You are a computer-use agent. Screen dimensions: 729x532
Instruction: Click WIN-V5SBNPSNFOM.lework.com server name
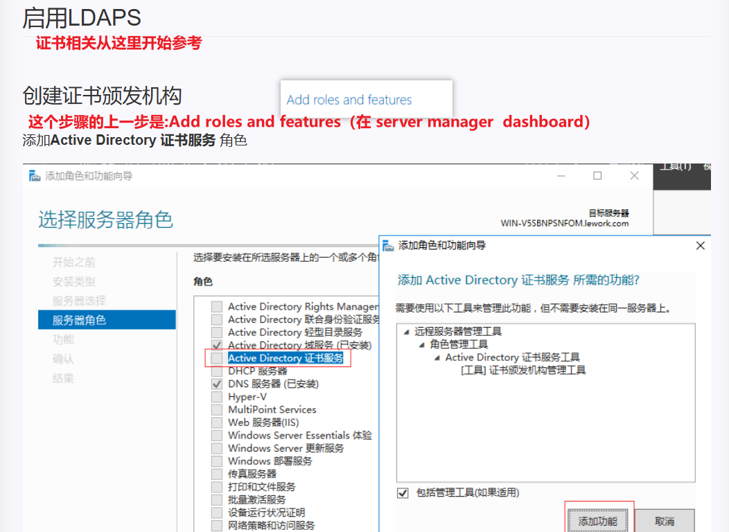point(564,224)
